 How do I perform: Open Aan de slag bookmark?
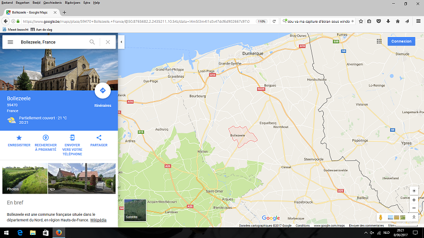(41, 30)
